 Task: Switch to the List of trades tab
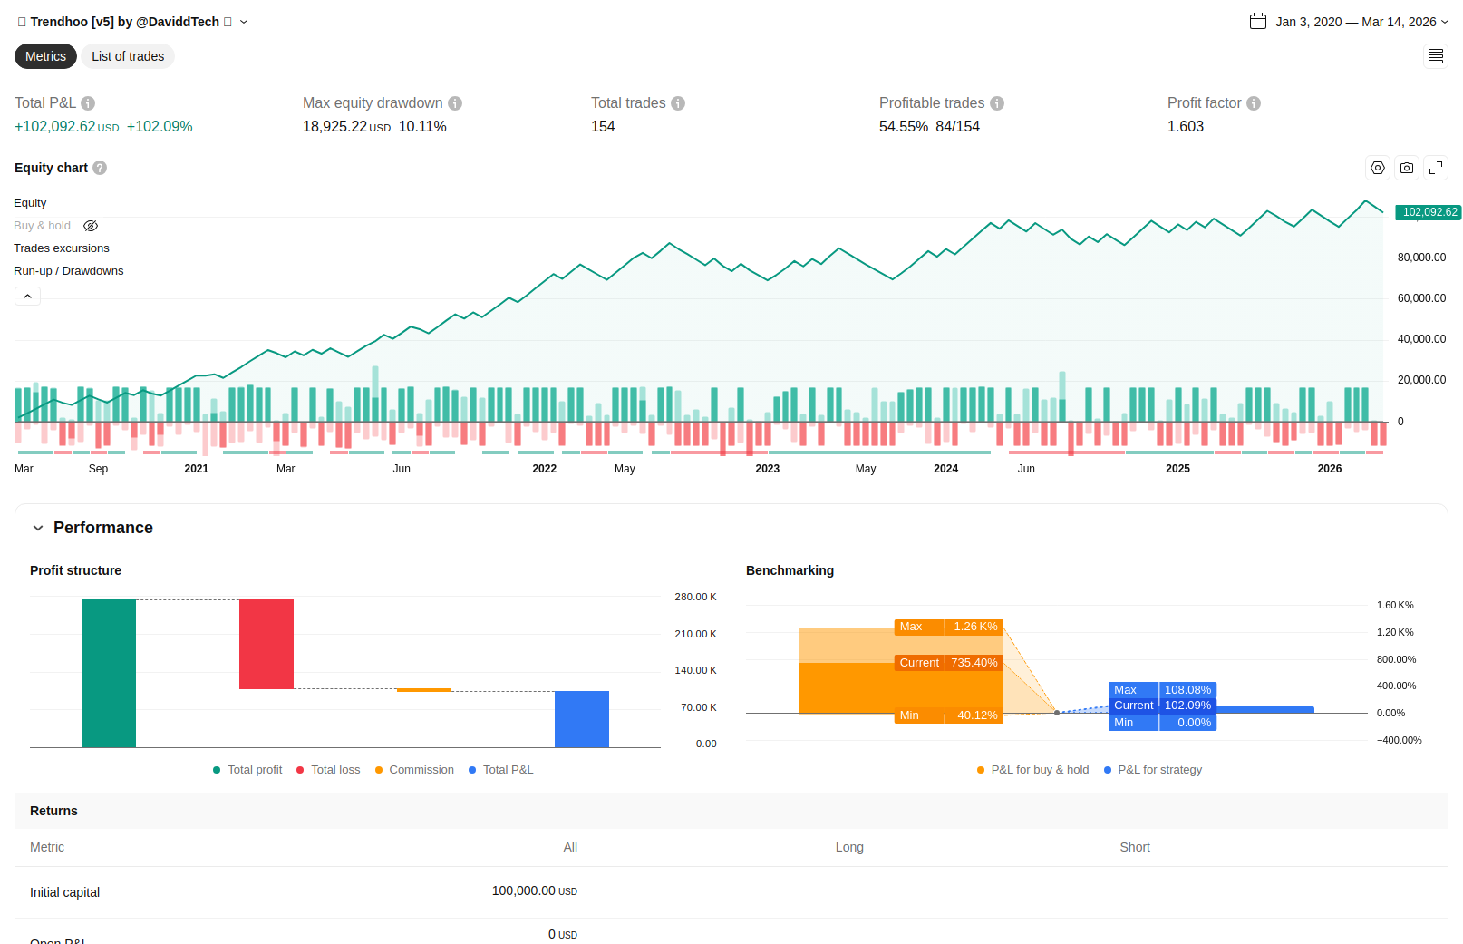point(128,56)
